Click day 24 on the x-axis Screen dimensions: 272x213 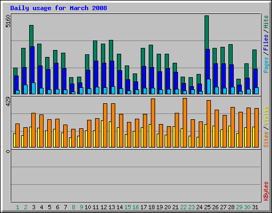(199, 207)
